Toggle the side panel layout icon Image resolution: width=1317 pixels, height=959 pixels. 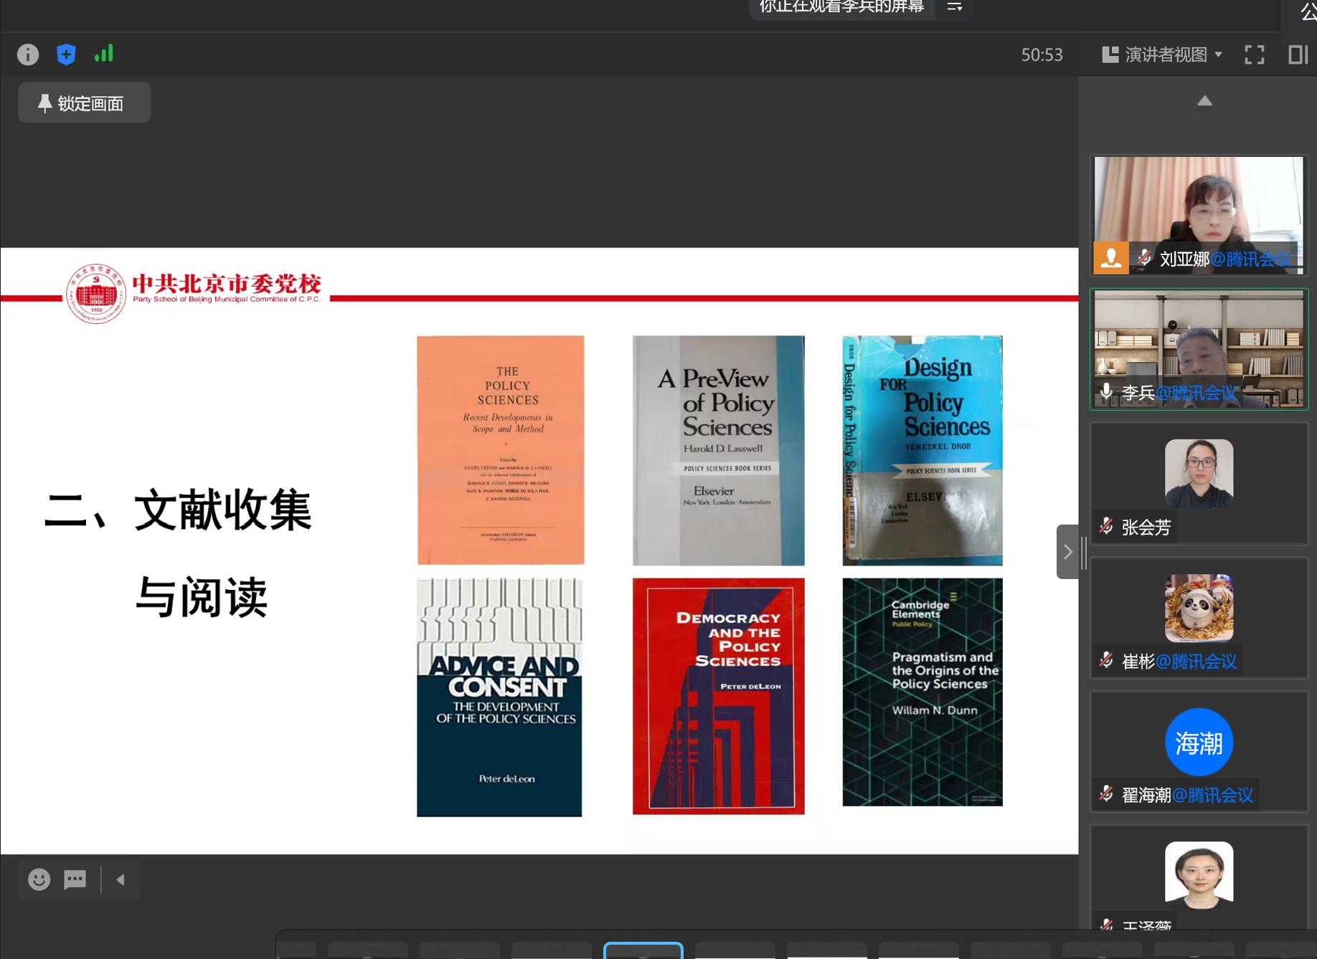tap(1298, 54)
